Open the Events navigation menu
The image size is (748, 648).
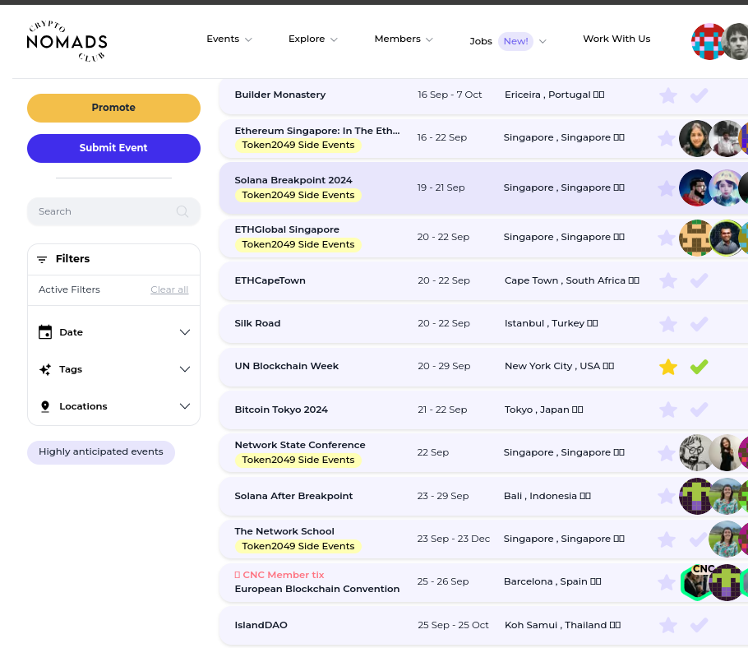(x=229, y=39)
